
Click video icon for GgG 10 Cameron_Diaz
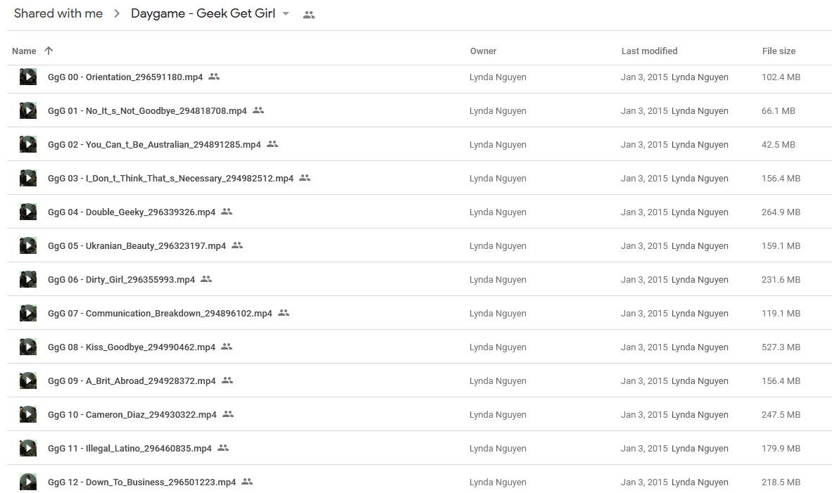[28, 414]
